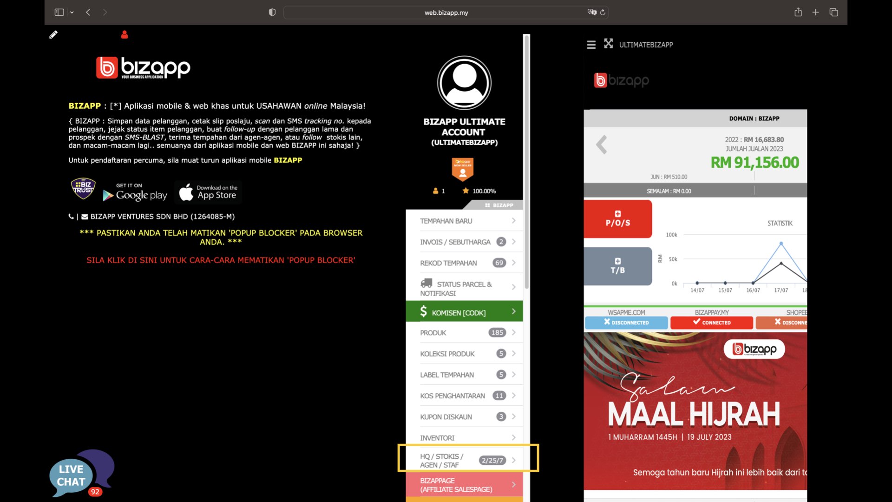Image resolution: width=892 pixels, height=502 pixels.
Task: Open Invois / Sebutharga menu item
Action: [464, 242]
